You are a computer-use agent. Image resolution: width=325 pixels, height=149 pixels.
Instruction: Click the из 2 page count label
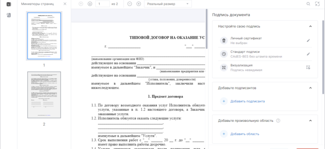[x=115, y=4]
